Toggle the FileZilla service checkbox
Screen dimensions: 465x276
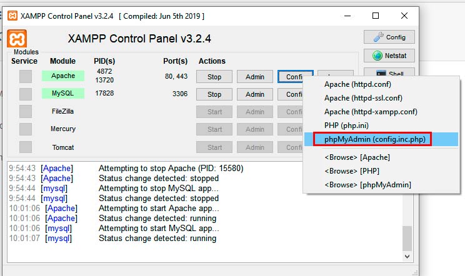pos(26,112)
